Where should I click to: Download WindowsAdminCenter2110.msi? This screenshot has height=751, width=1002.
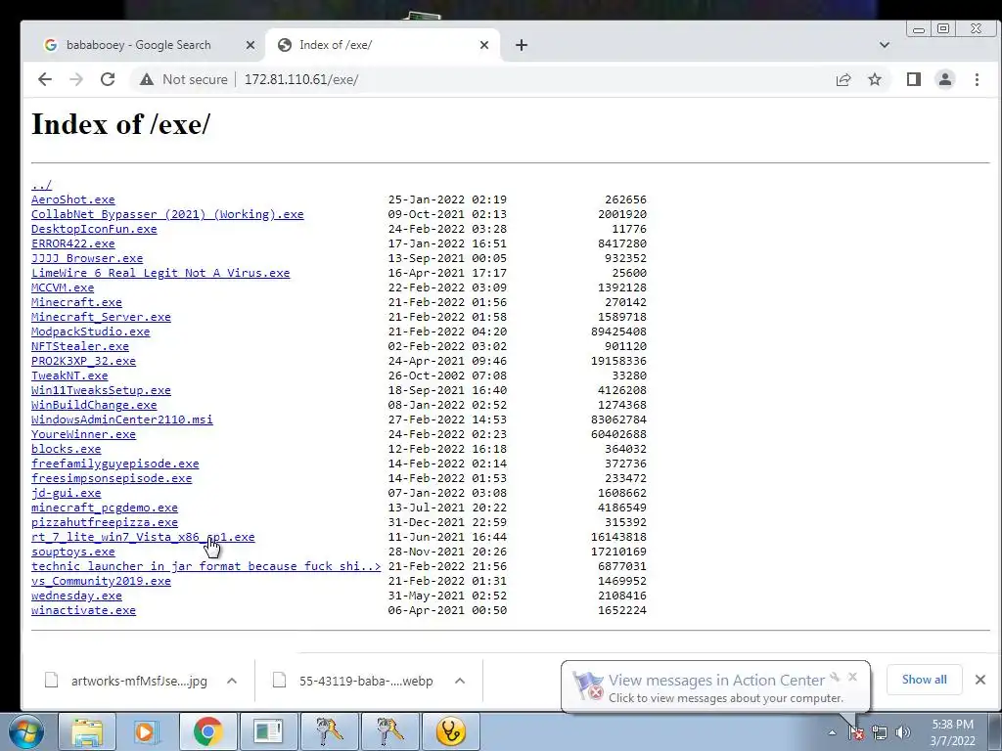122,420
